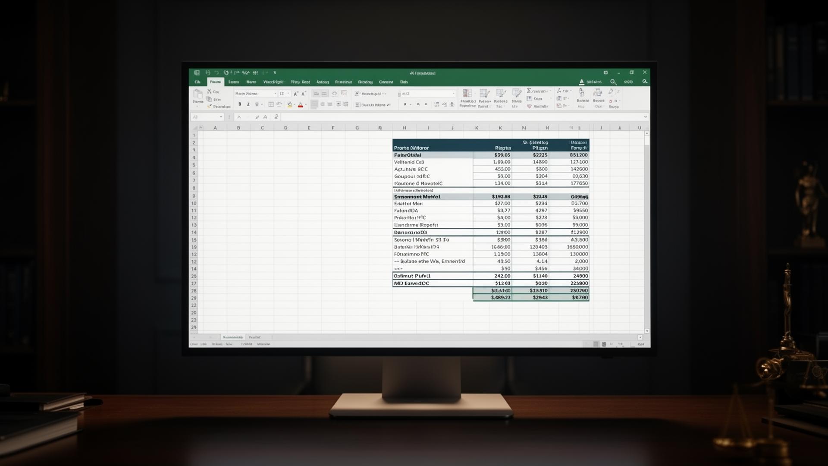Toggle Underline formatting
Viewport: 828px width, 466px height.
pos(257,104)
